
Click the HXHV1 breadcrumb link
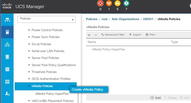(148, 19)
